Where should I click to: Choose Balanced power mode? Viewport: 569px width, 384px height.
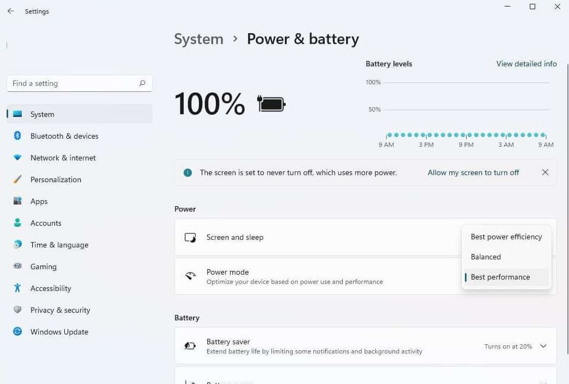click(x=486, y=257)
